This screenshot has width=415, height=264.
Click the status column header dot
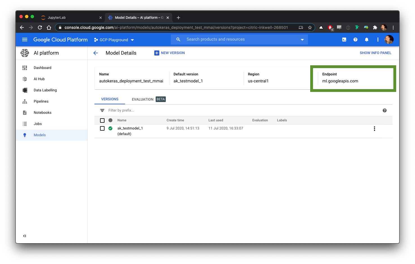pyautogui.click(x=110, y=120)
